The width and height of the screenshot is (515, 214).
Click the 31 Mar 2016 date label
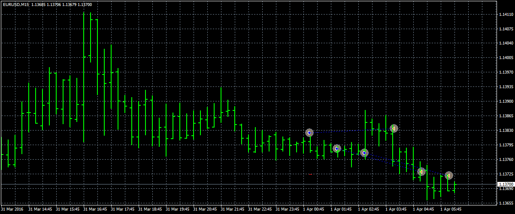click(13, 210)
